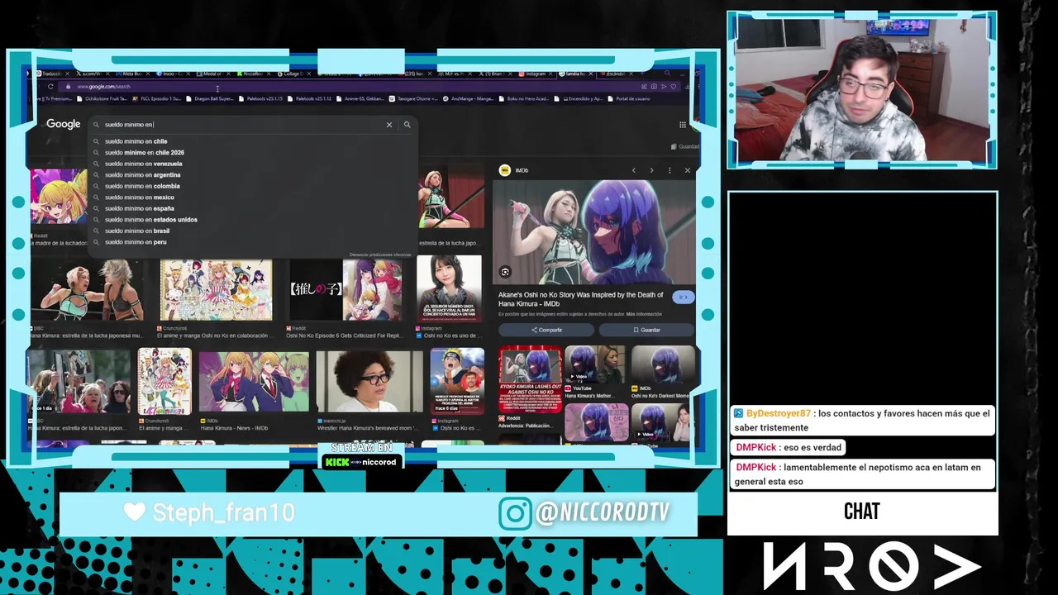The image size is (1058, 595).
Task: Close the IMDb image preview panel
Action: click(x=687, y=170)
